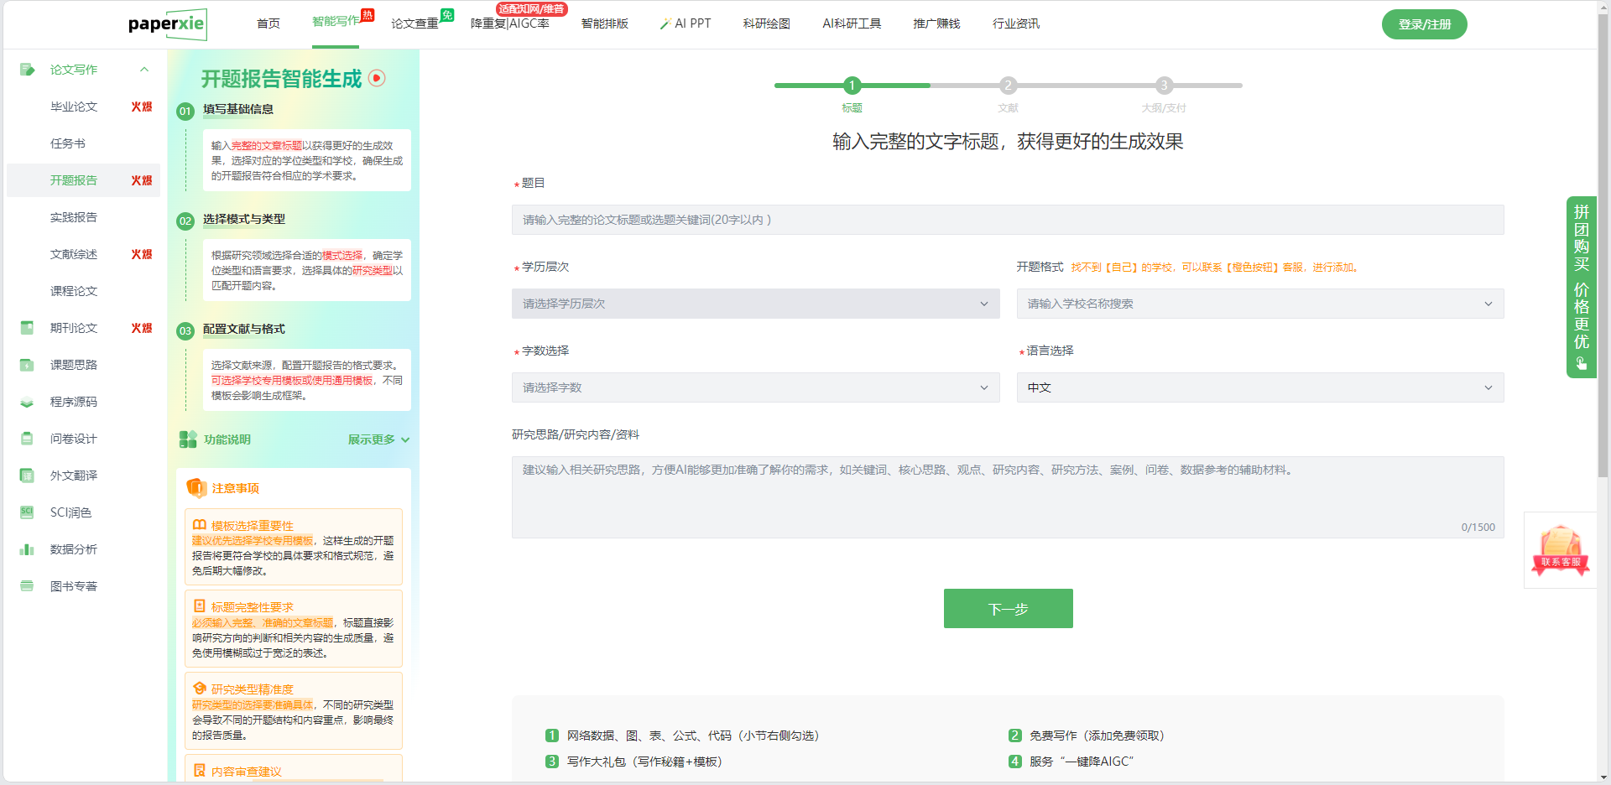Image resolution: width=1611 pixels, height=785 pixels.
Task: Click the 题目 title input field
Action: [1007, 220]
